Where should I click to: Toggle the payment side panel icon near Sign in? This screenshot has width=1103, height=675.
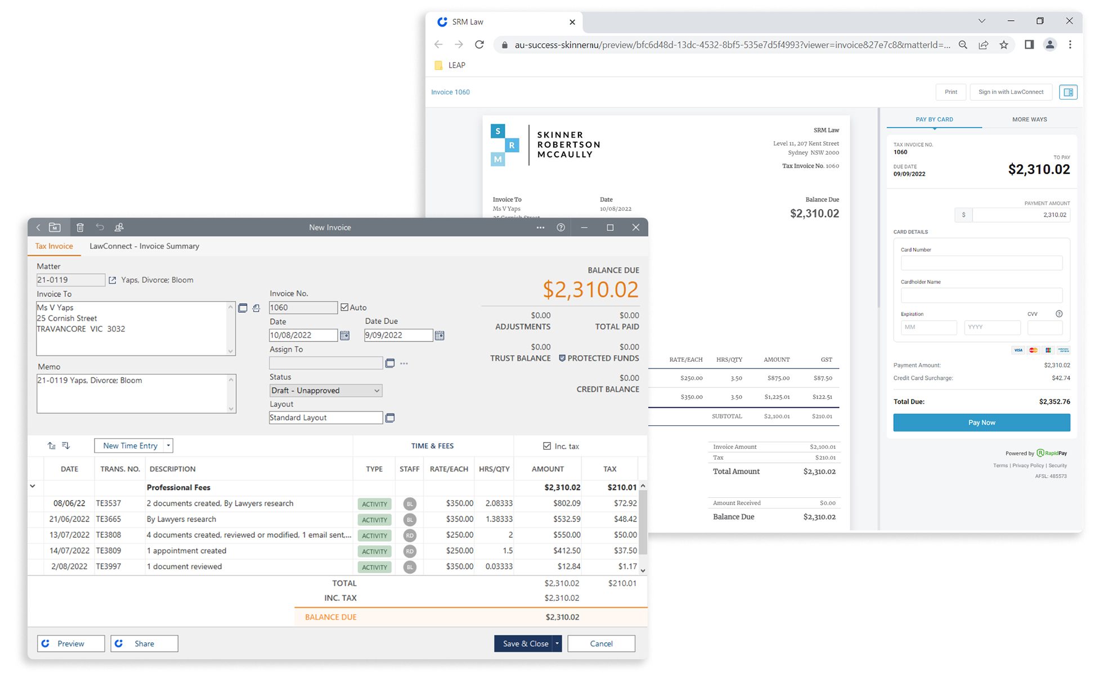[x=1068, y=92]
